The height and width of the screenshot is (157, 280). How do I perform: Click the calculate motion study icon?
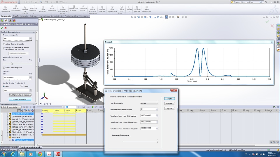[24, 107]
